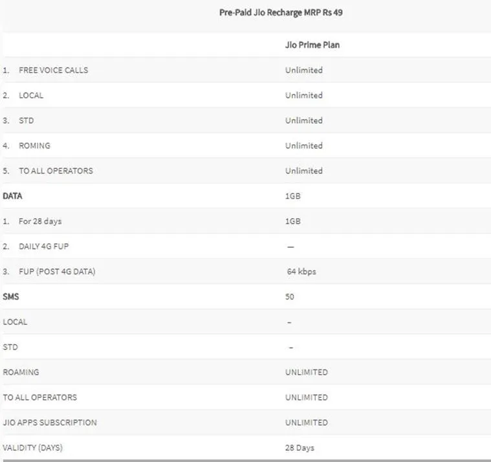This screenshot has height=462, width=491.
Task: Click UNLIMITED value for JIO APPS SUBSCRIPTION
Action: coord(307,423)
